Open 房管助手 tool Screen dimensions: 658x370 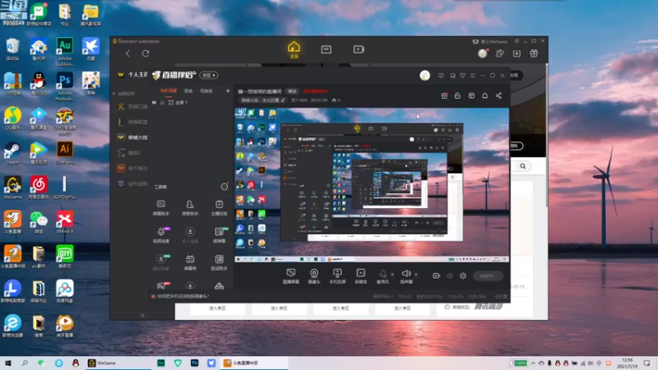point(190,208)
